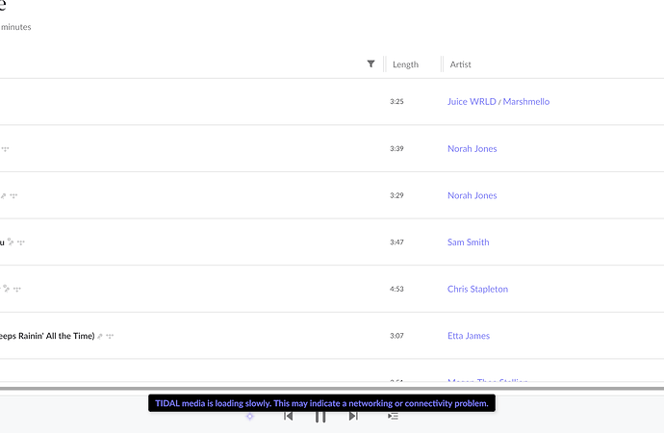664x433 pixels.
Task: Click microphone lyrics icon in the 3:29 row
Action: (4, 196)
